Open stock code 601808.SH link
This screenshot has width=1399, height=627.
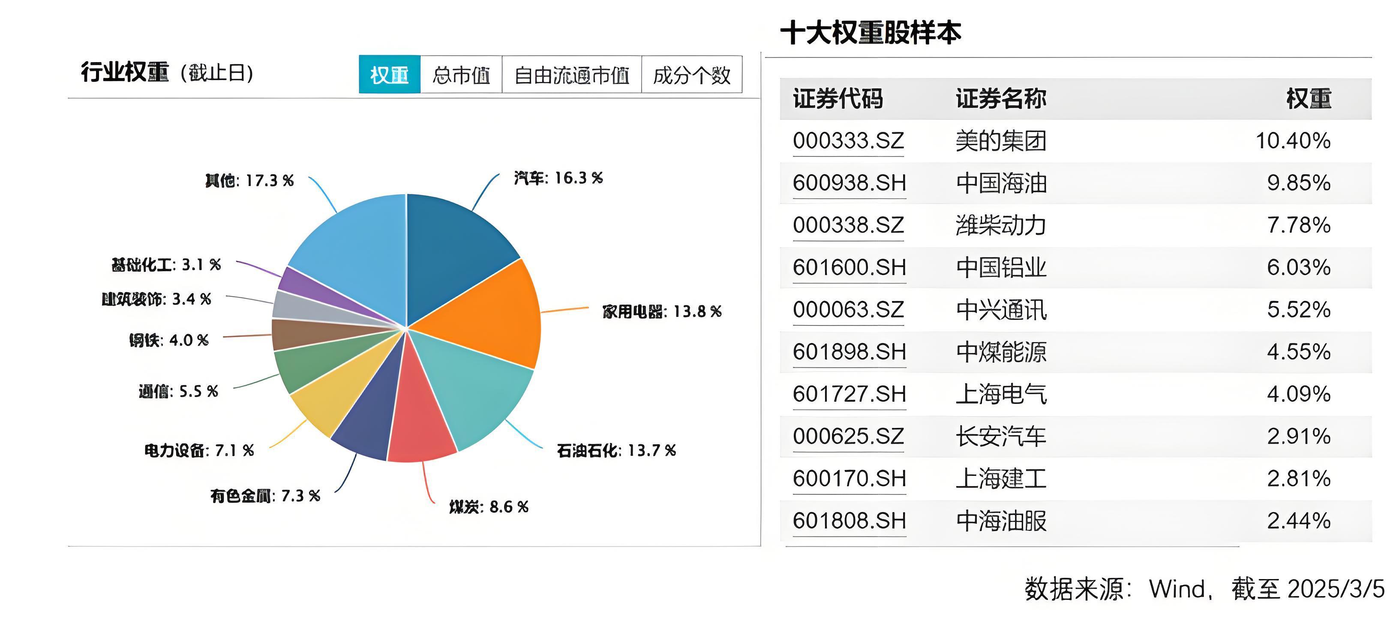point(850,521)
